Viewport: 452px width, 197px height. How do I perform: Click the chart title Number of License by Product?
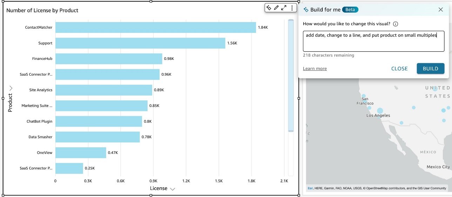point(42,10)
